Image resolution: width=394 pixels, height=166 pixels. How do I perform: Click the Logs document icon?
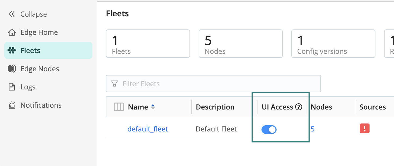click(12, 87)
